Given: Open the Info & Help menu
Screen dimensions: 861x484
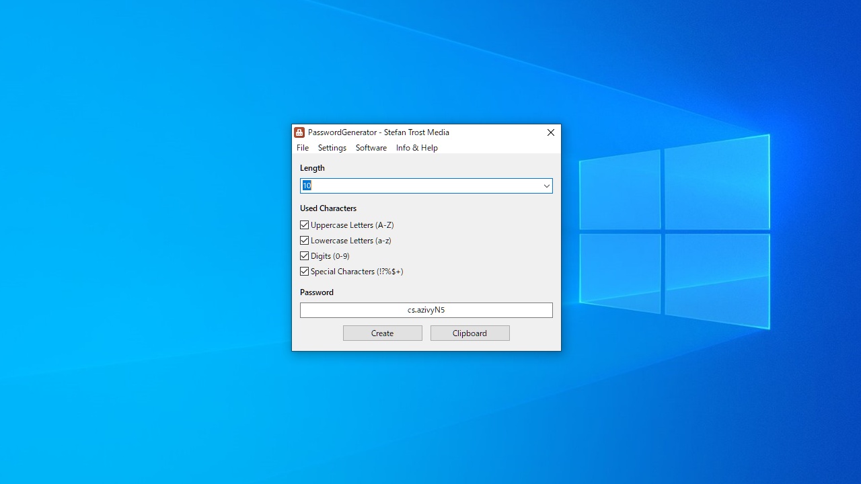Looking at the screenshot, I should (x=417, y=148).
